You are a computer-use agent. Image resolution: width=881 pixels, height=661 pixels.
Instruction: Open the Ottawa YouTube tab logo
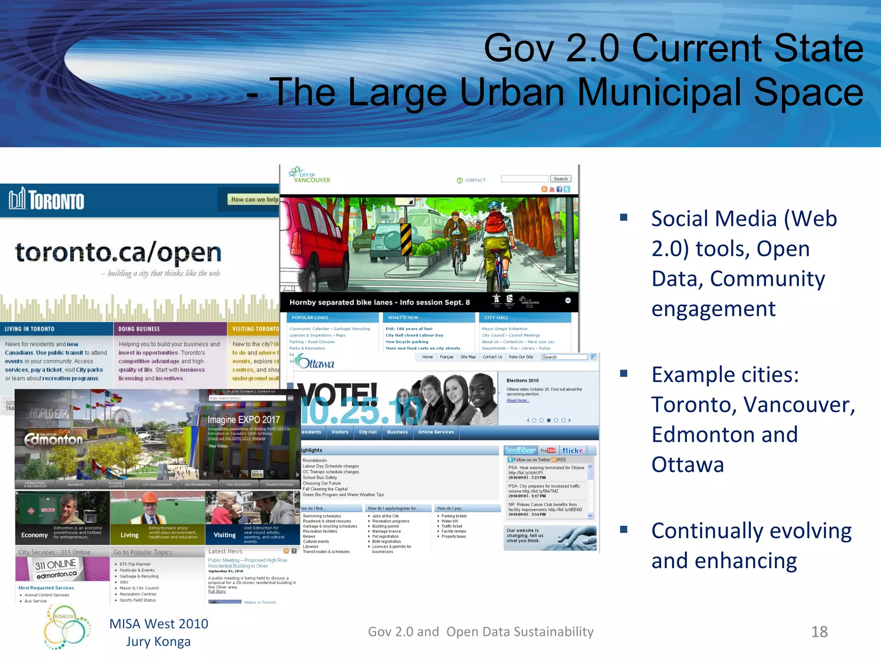click(548, 451)
